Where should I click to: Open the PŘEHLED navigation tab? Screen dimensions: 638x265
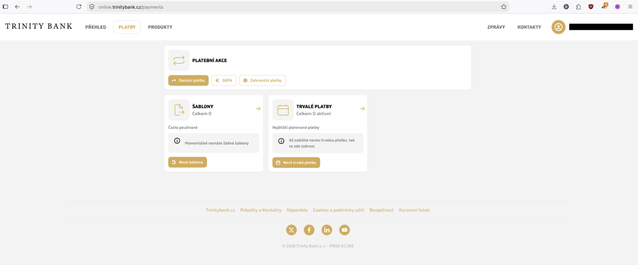[96, 27]
